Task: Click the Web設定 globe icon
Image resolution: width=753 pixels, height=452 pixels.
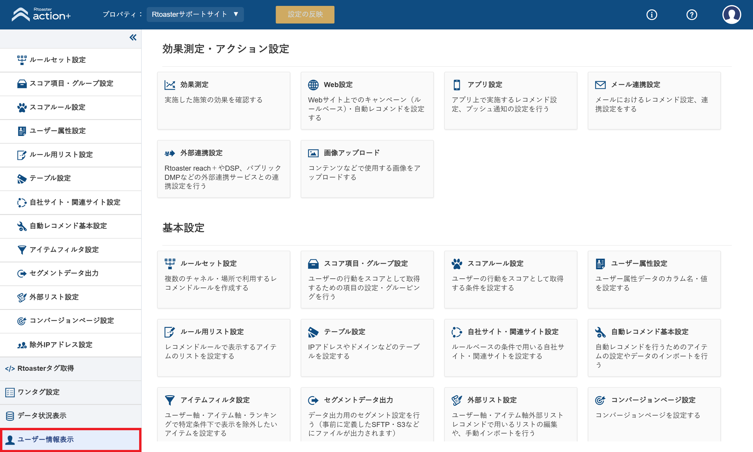Action: tap(313, 85)
